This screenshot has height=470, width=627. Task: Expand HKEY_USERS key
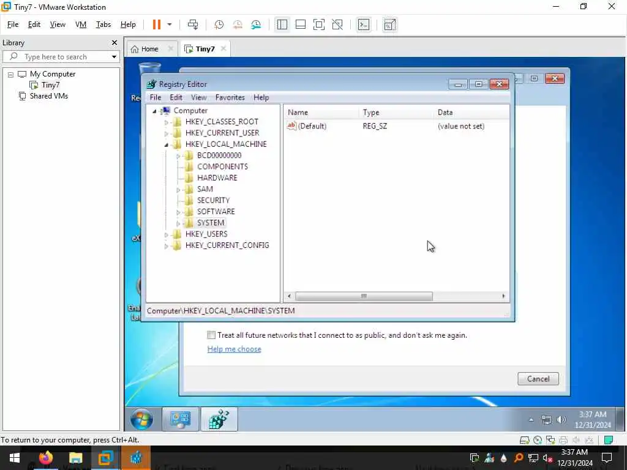click(167, 234)
